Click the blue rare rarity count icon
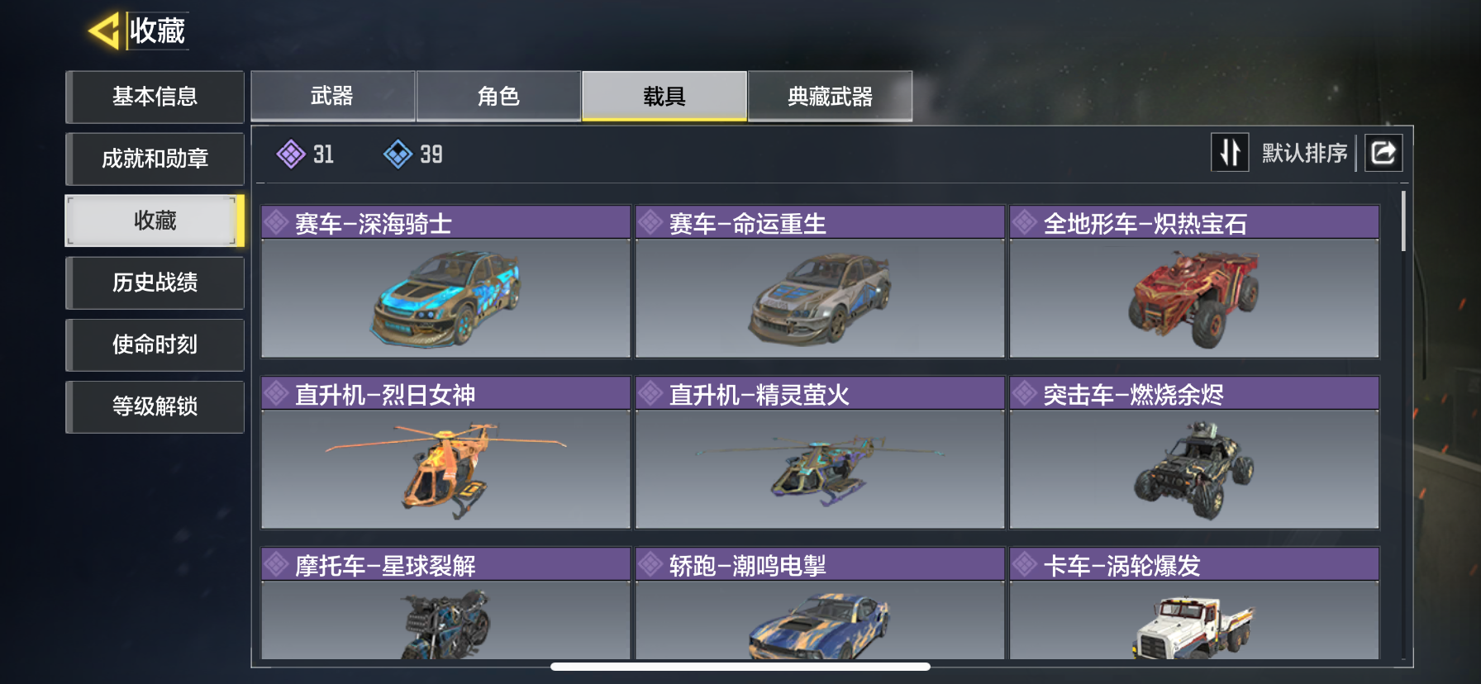The width and height of the screenshot is (1481, 684). 398,154
